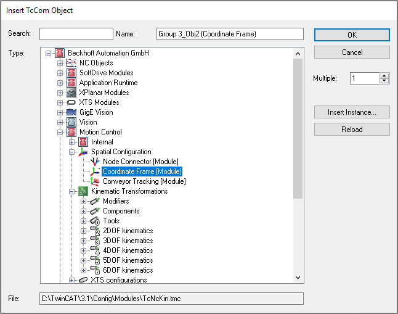The image size is (398, 314).
Task: Click the Coordinate Frame module icon
Action: (x=95, y=171)
